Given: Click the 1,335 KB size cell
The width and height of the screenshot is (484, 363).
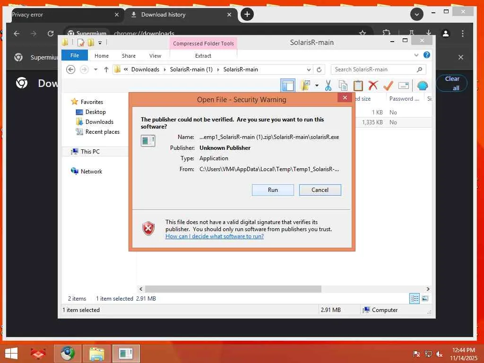Looking at the screenshot, I should 372,122.
